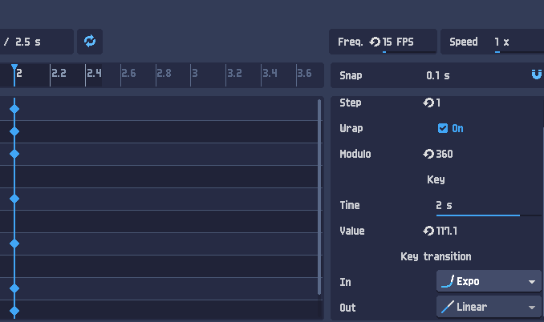Reset the Step value icon
Viewport: 544px width, 322px height.
point(428,103)
